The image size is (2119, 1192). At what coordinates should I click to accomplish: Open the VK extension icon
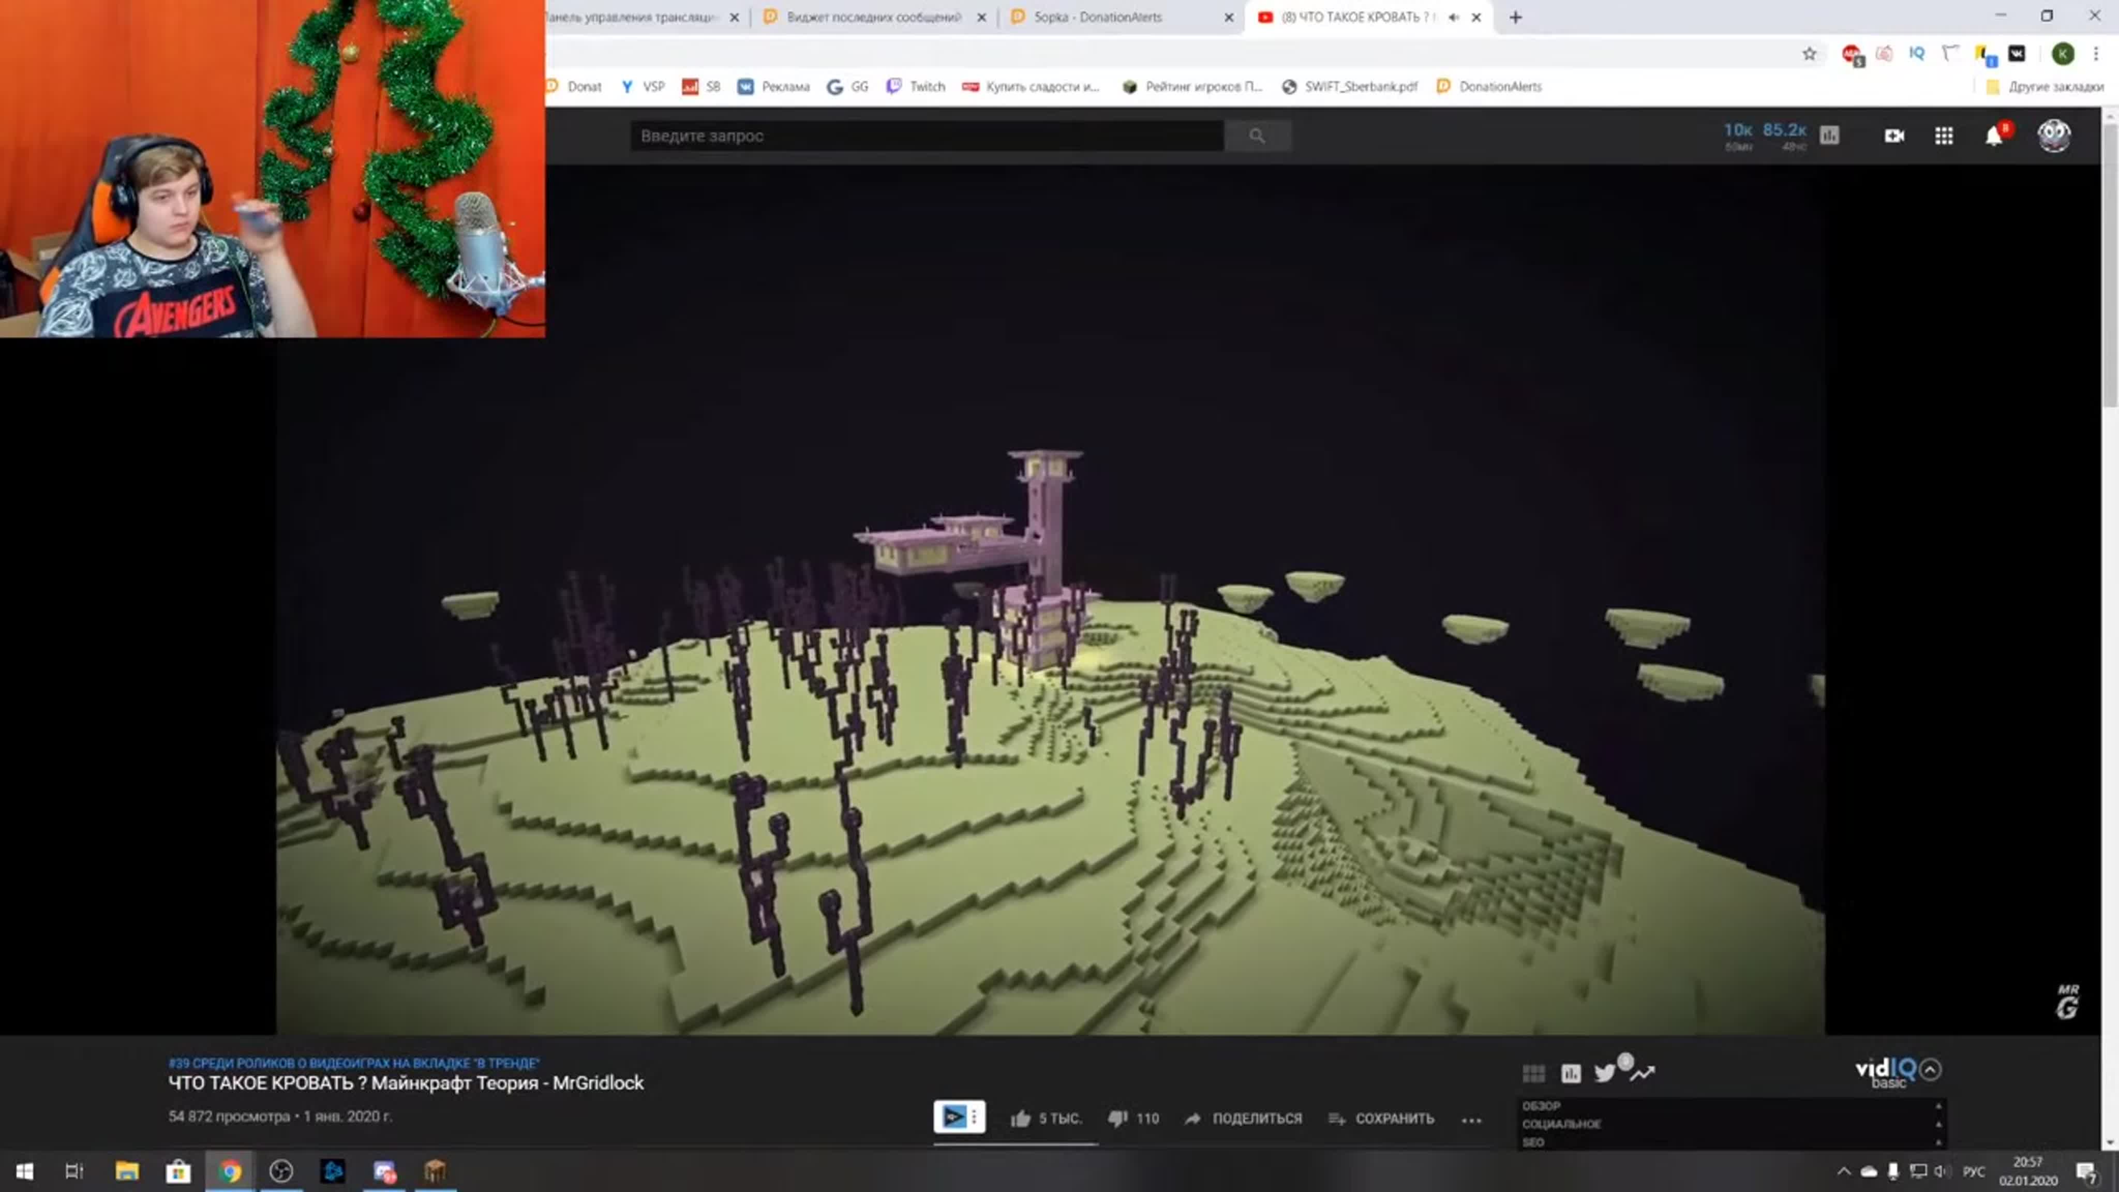2016,53
